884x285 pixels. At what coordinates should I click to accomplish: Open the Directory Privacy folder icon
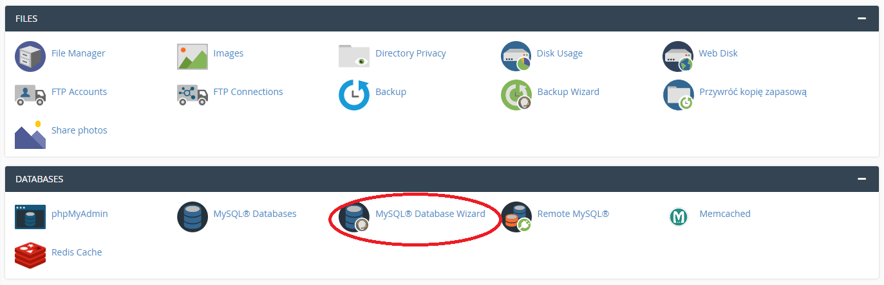pyautogui.click(x=354, y=56)
